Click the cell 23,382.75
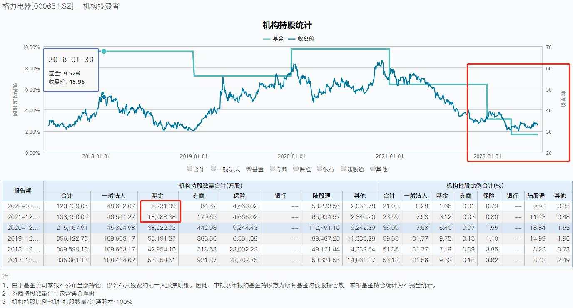Viewport: 573px width, 308px height. coord(244,260)
